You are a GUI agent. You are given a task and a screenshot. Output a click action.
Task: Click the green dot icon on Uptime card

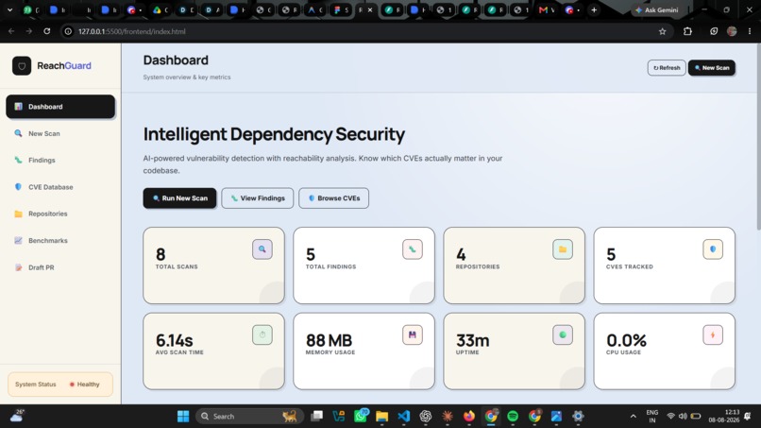coord(563,334)
